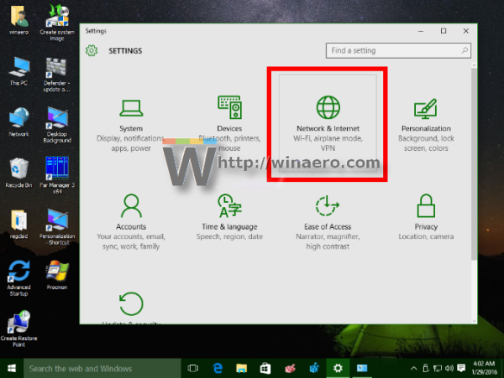Click the Settings gear taskbar button
The height and width of the screenshot is (378, 504).
(x=338, y=369)
